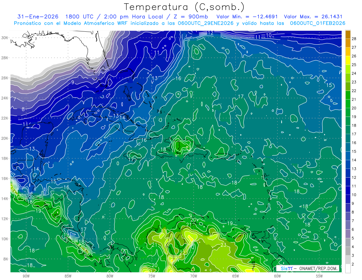Image resolution: width=362 pixels, height=280 pixels.
Task: Click the "SisTT - ONAMET/REP.DOM." credit box
Action: (308, 268)
